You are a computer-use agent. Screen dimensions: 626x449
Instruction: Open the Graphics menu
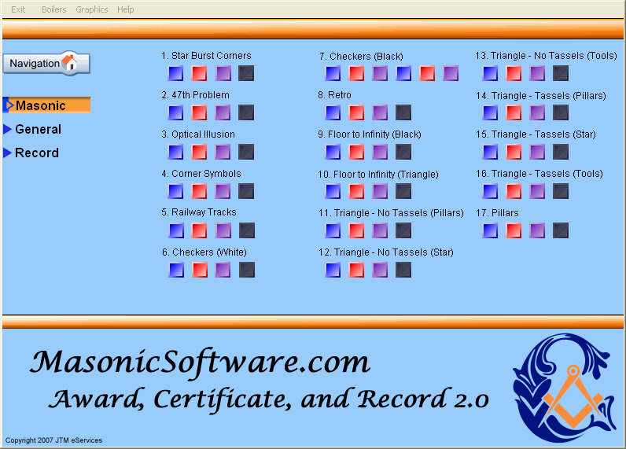tap(92, 9)
